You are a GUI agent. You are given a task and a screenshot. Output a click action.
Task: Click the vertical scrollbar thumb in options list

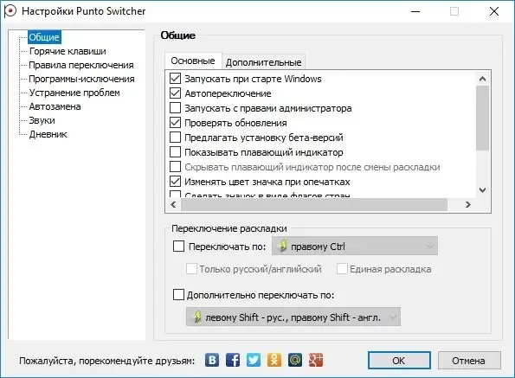[482, 119]
